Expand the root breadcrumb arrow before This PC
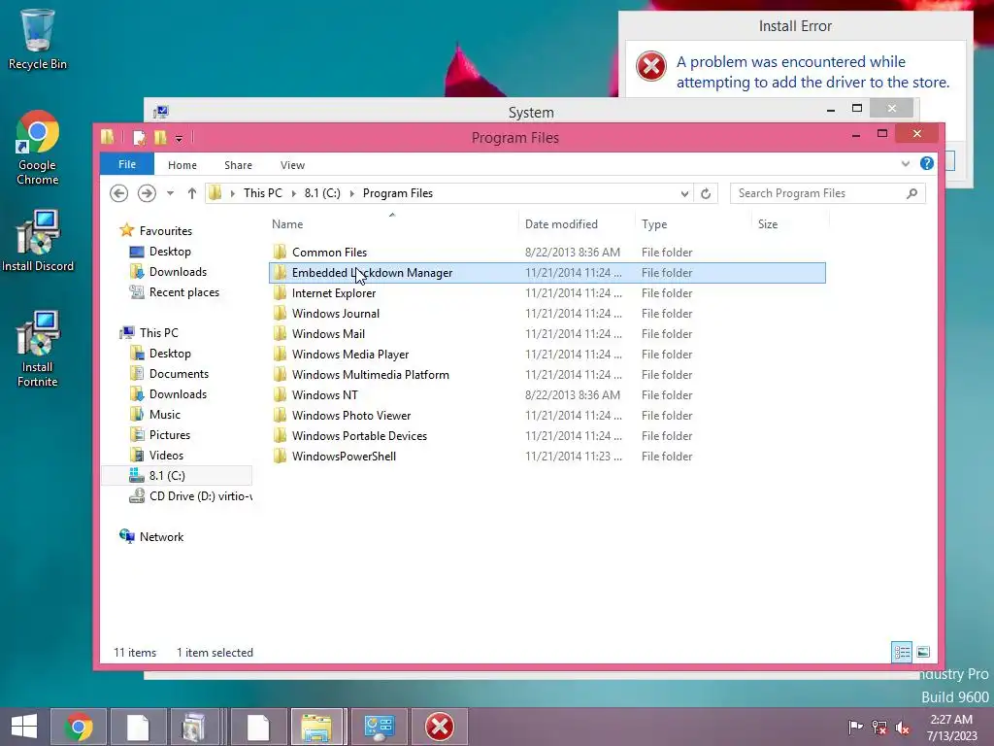The width and height of the screenshot is (994, 746). click(233, 193)
